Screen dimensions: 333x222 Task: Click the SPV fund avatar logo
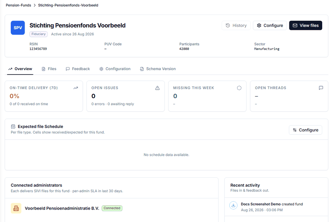pyautogui.click(x=18, y=28)
